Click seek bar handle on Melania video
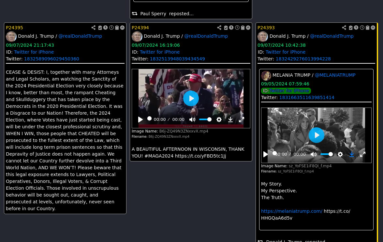This screenshot has width=383, height=242. (274, 153)
